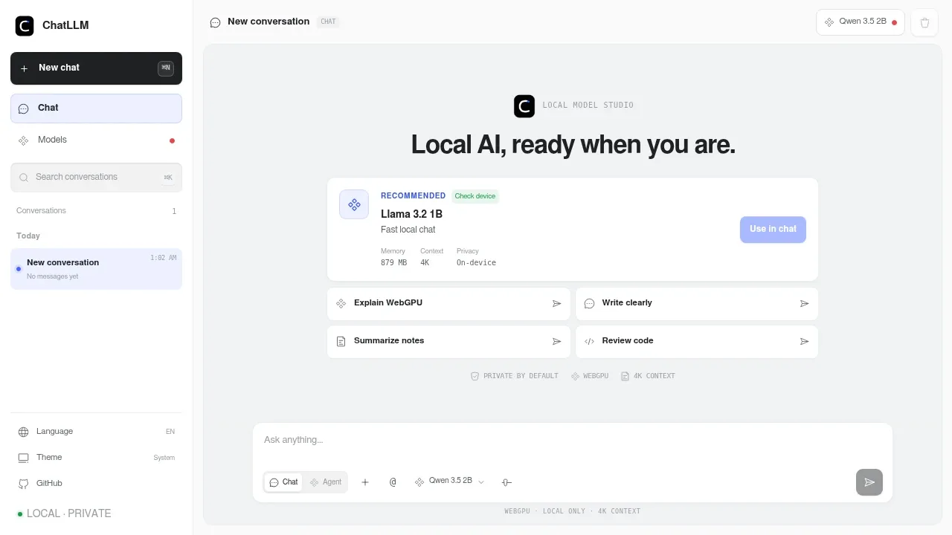This screenshot has height=535, width=952.
Task: Open the Chat section in sidebar
Action: pyautogui.click(x=96, y=108)
